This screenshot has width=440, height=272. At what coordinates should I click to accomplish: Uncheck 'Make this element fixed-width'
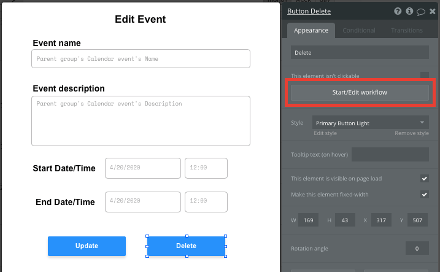tap(425, 195)
